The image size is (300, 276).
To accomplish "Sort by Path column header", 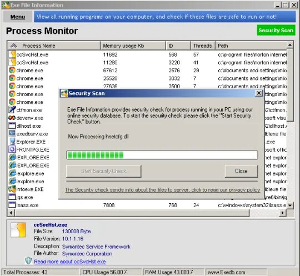I will coord(251,46).
